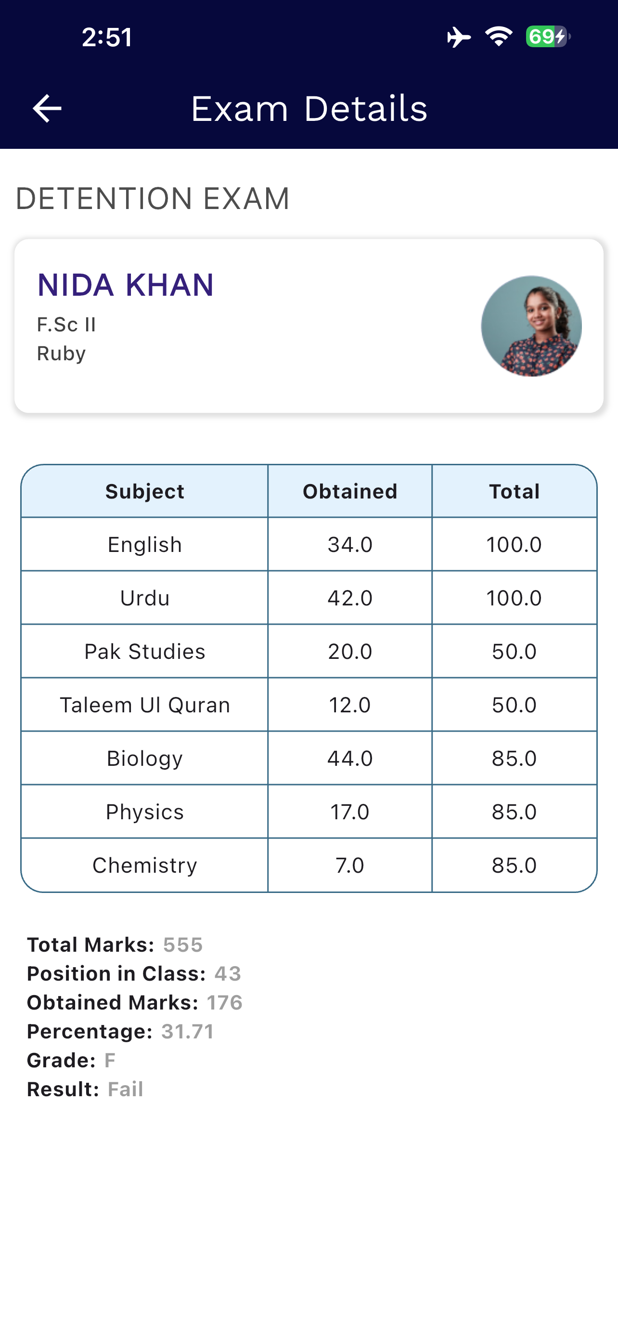This screenshot has width=618, height=1338.
Task: Tap the back arrow icon
Action: (47, 108)
